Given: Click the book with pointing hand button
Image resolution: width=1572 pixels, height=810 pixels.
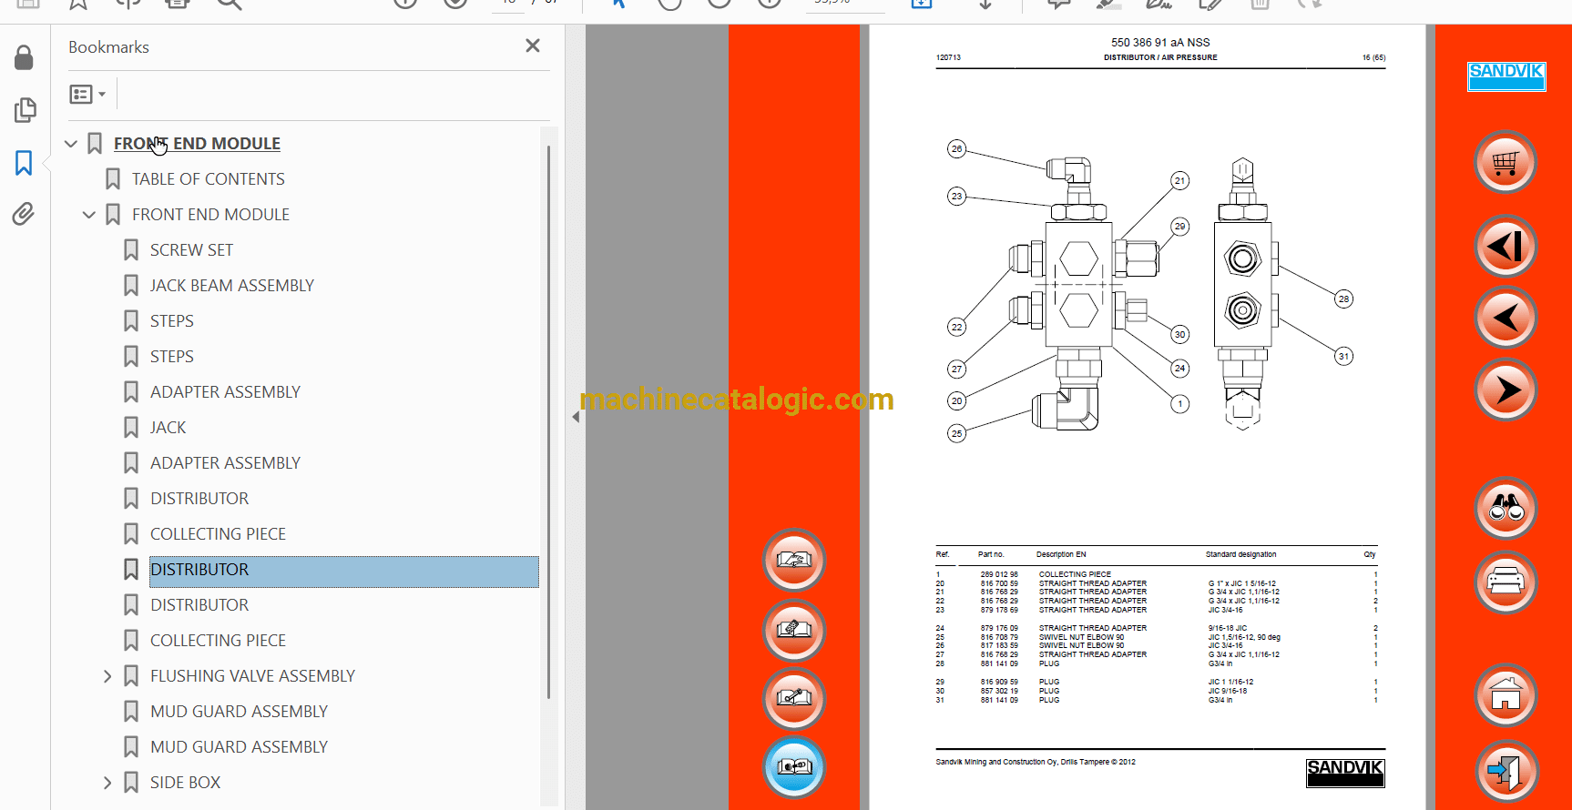Looking at the screenshot, I should pos(794,560).
